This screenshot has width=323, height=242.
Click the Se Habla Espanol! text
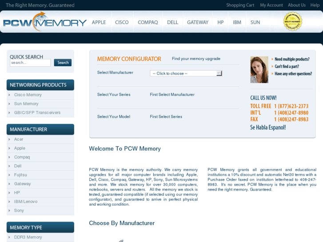click(268, 127)
